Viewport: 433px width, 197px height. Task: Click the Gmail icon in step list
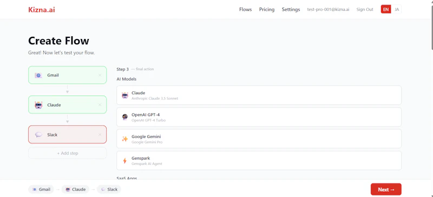(38, 75)
